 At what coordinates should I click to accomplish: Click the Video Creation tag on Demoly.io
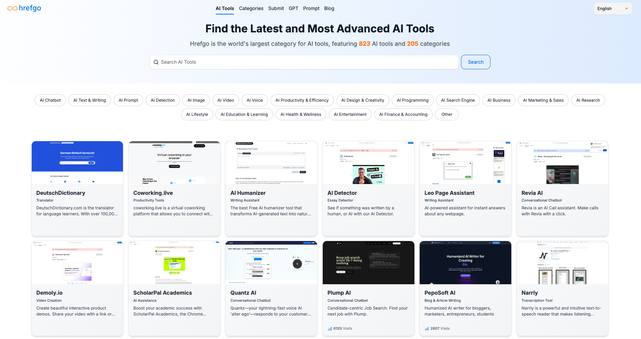(49, 301)
